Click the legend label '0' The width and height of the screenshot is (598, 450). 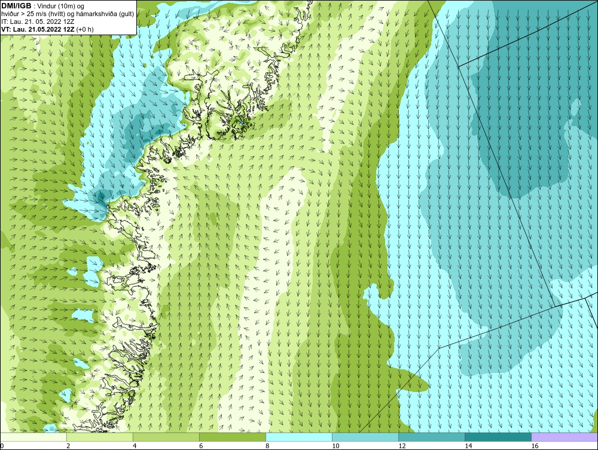(2, 446)
